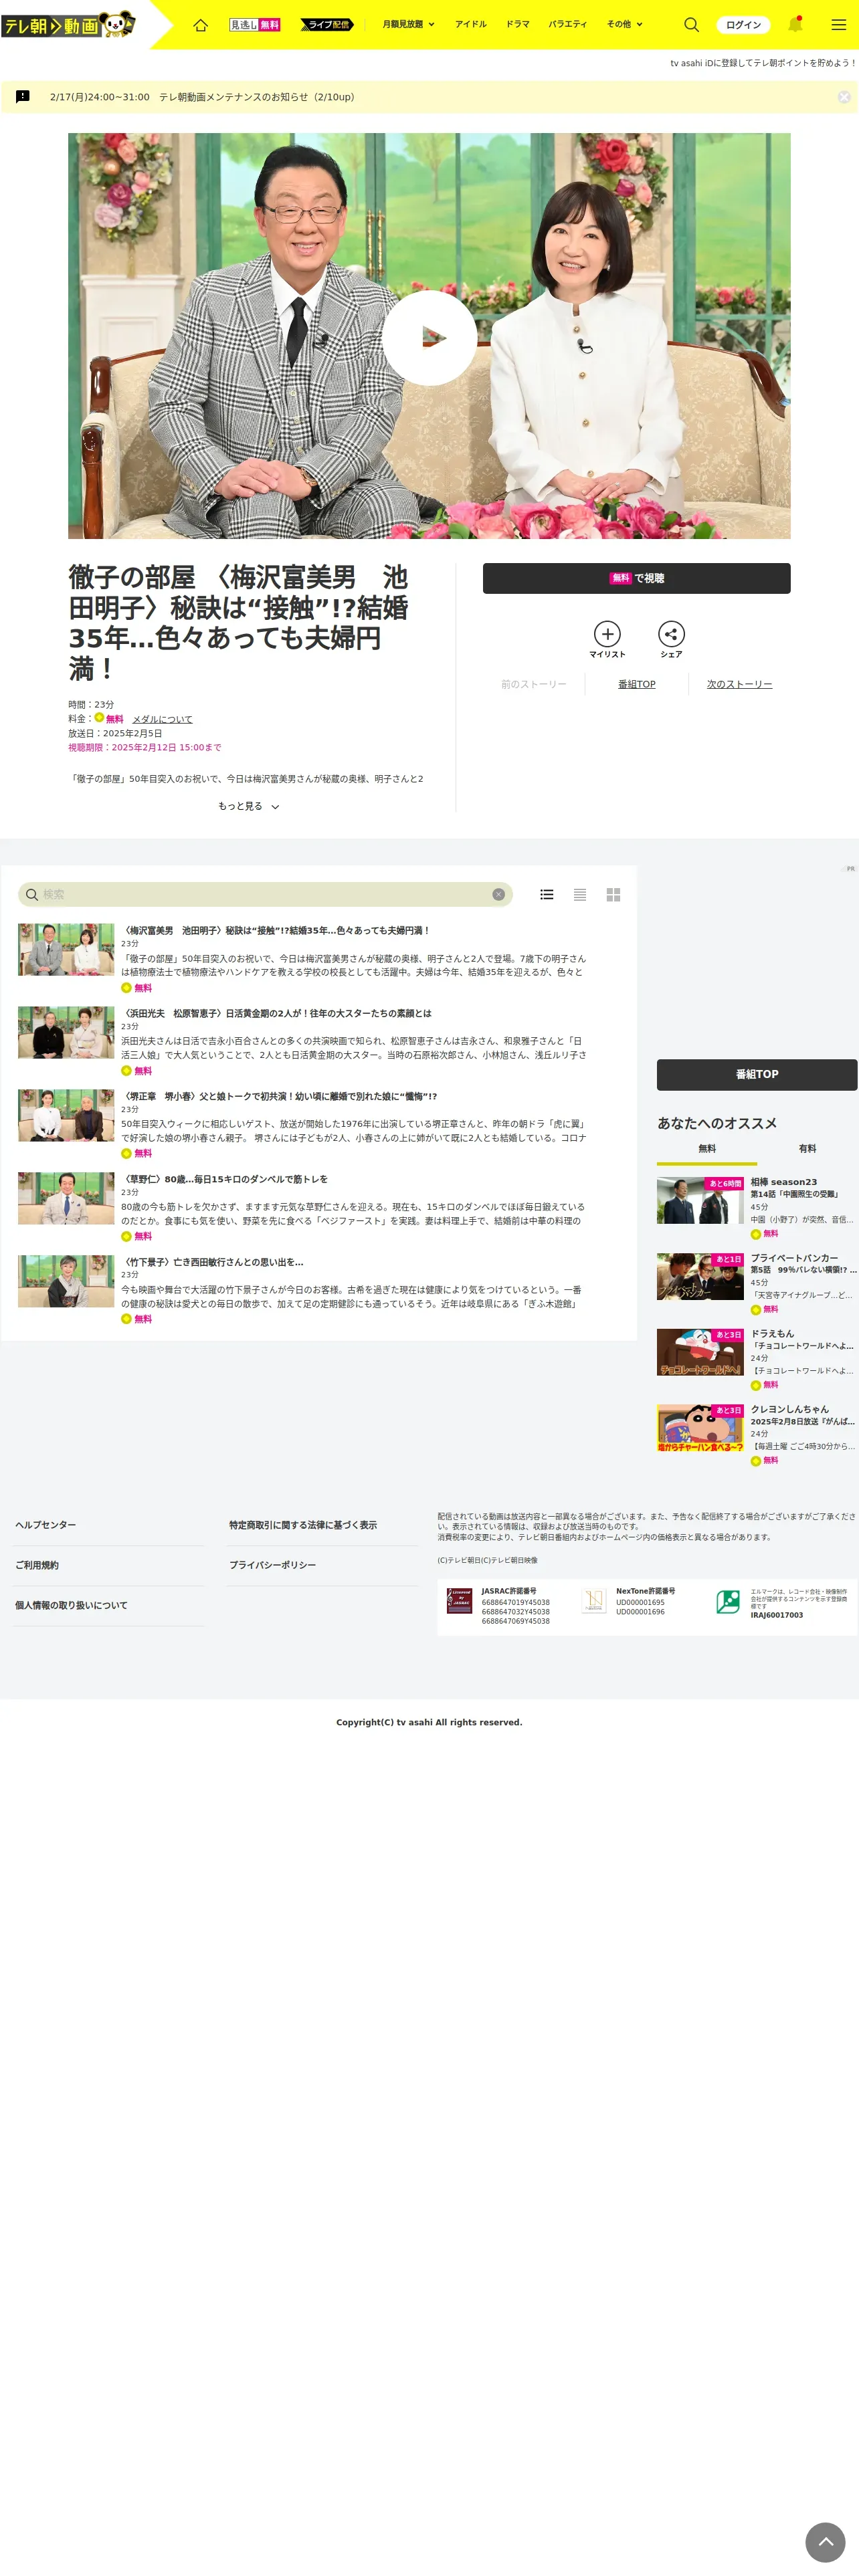
Task: Open the ライブ配信 section
Action: [326, 25]
